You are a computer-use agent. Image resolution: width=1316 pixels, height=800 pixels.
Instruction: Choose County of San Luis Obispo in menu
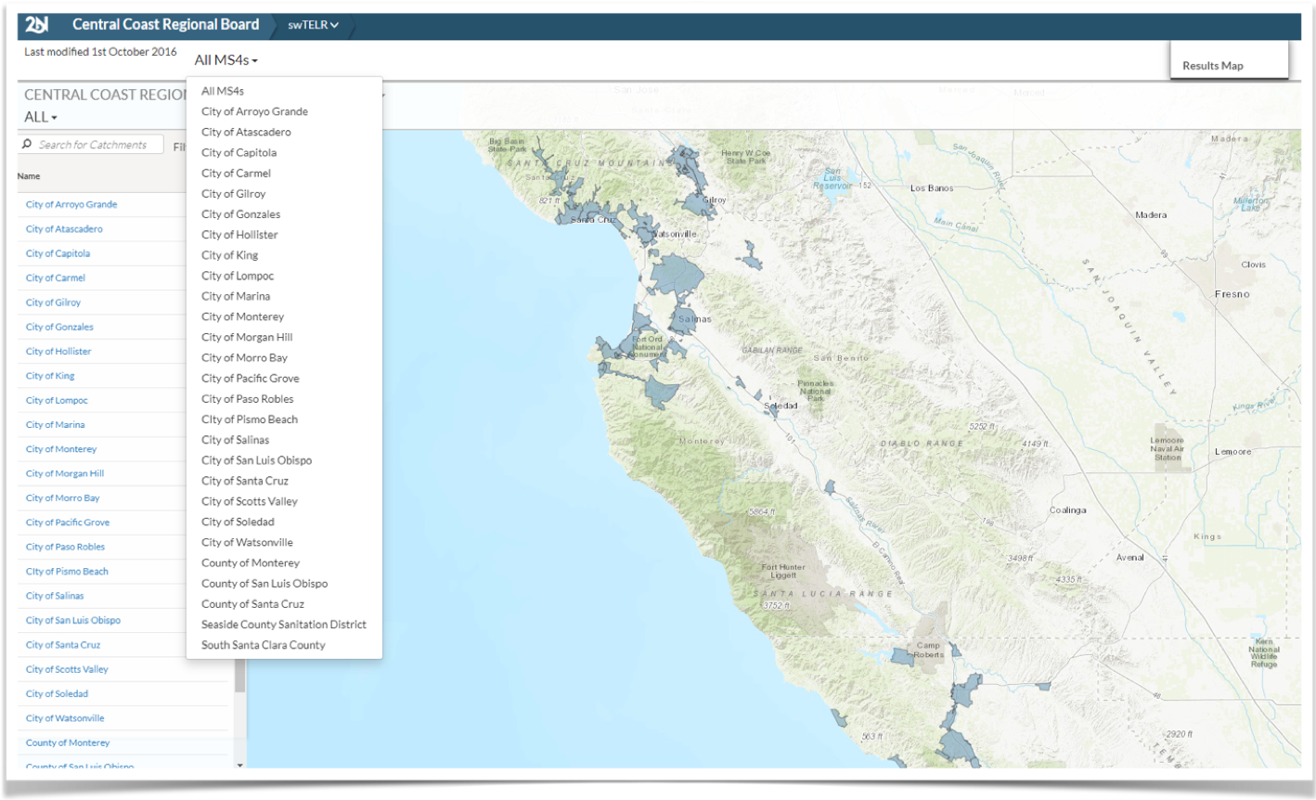[264, 583]
